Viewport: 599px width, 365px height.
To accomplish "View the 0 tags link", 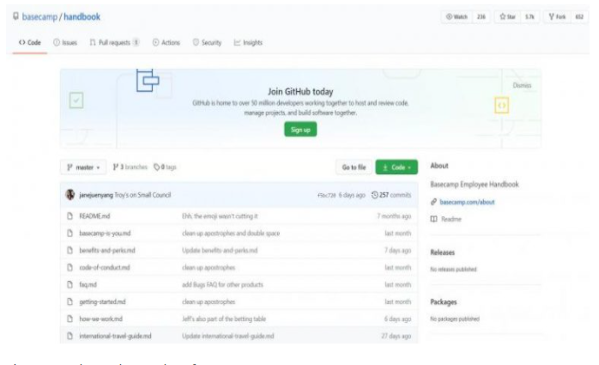I will coord(165,167).
